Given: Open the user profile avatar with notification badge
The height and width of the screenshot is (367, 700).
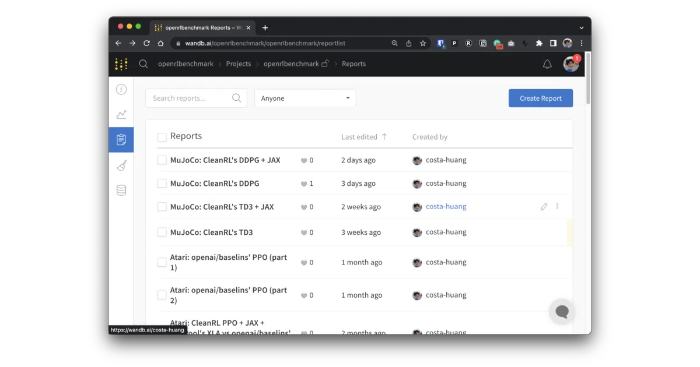Looking at the screenshot, I should [572, 63].
